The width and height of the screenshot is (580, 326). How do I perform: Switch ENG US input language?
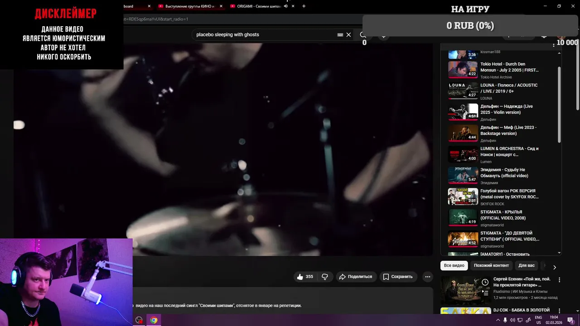tap(538, 320)
